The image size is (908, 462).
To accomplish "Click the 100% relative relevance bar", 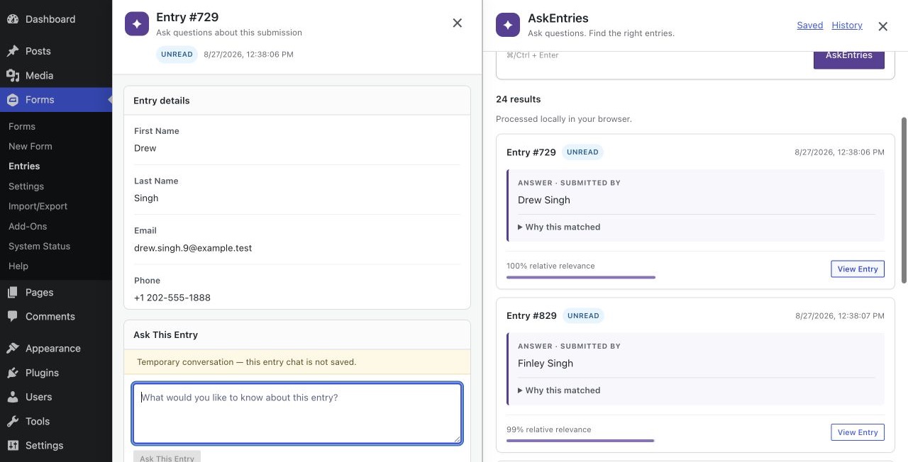I will (581, 277).
